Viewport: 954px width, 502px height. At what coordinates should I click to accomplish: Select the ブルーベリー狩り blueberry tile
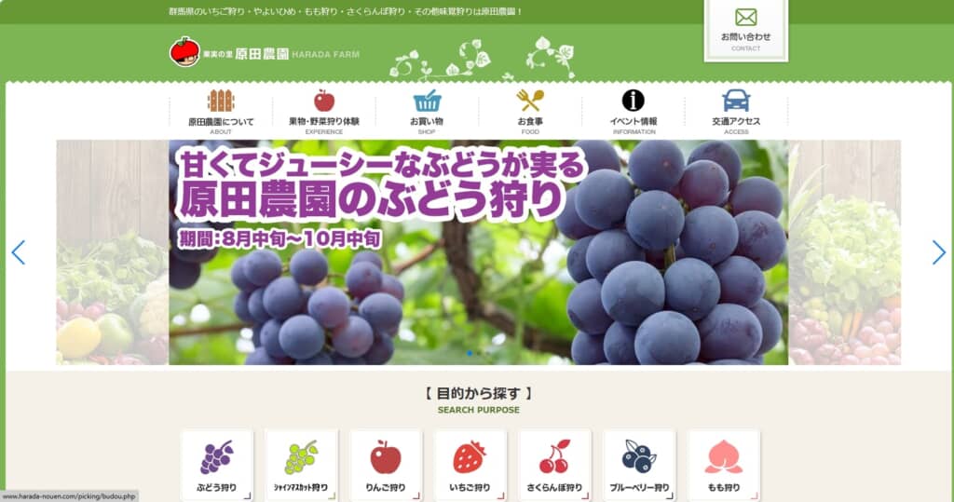tap(639, 466)
